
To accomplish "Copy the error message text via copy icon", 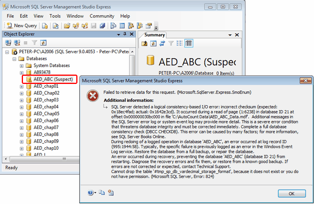I will 102,193.
